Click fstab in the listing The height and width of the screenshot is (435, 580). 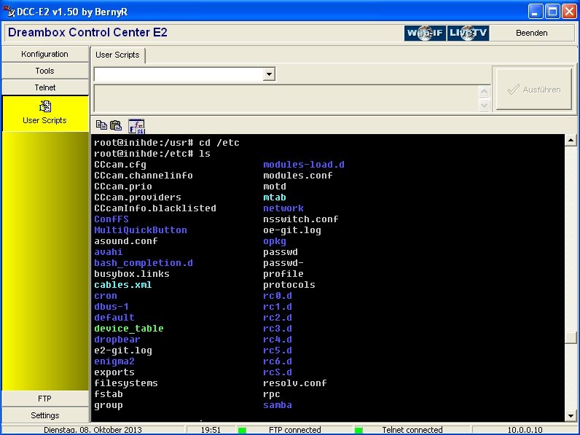click(x=109, y=394)
